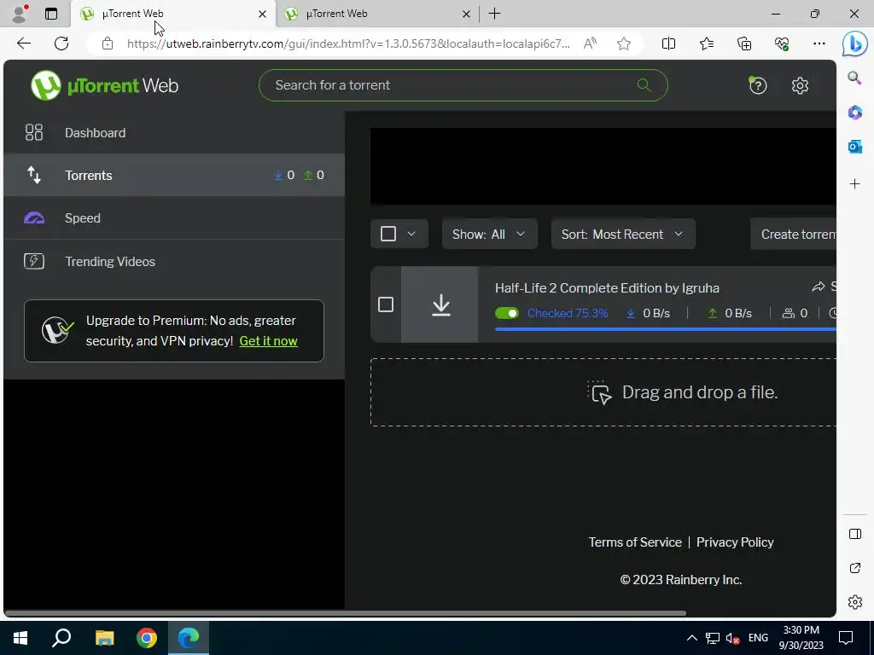Image resolution: width=874 pixels, height=655 pixels.
Task: Open Edge profile icon
Action: (20, 14)
